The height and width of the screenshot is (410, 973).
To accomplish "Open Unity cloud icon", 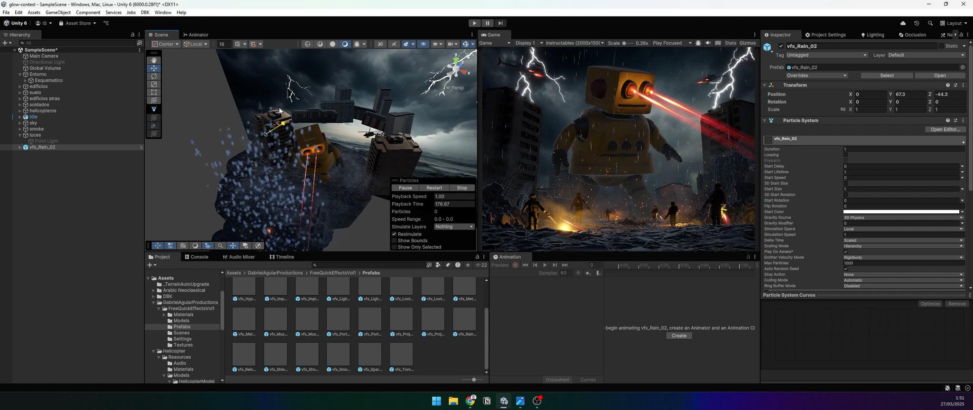I will coord(903,23).
